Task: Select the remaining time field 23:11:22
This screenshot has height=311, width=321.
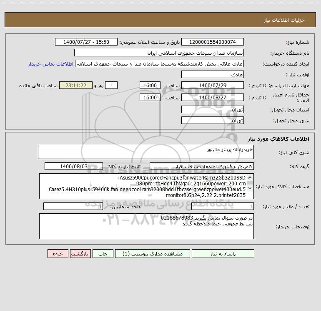Action: click(x=75, y=86)
